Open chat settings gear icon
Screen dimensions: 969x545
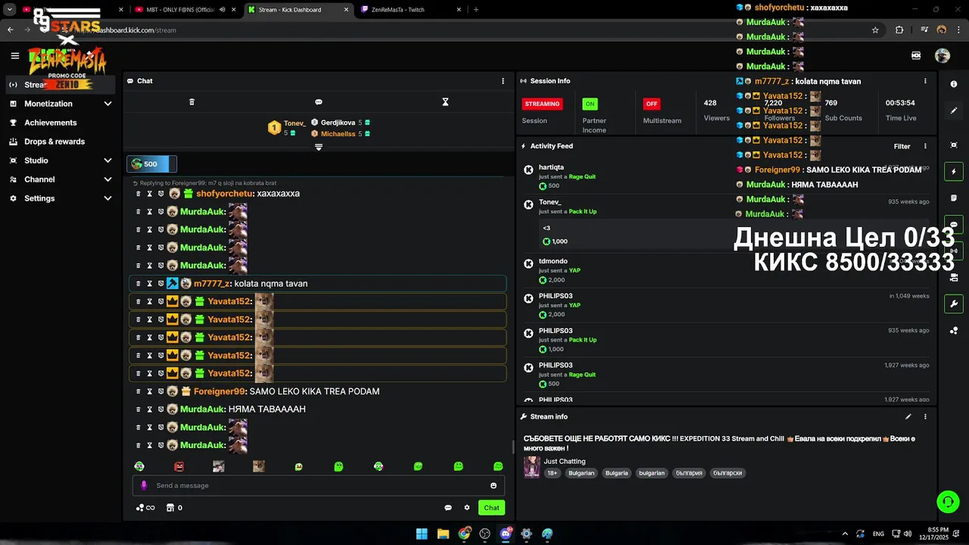coord(467,508)
